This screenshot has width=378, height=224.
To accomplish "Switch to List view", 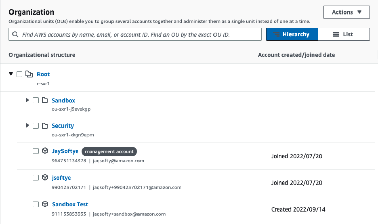I will pos(344,34).
